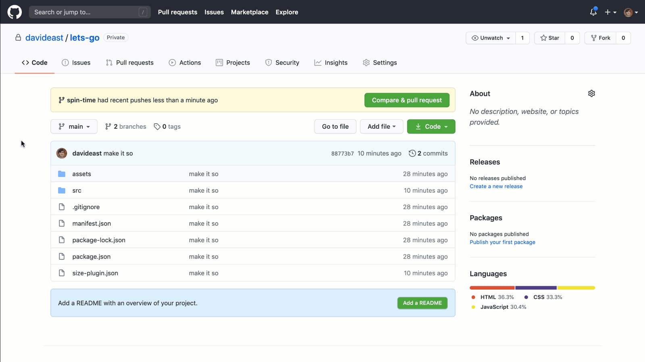Open the Security tab
The image size is (645, 362).
coord(282,63)
